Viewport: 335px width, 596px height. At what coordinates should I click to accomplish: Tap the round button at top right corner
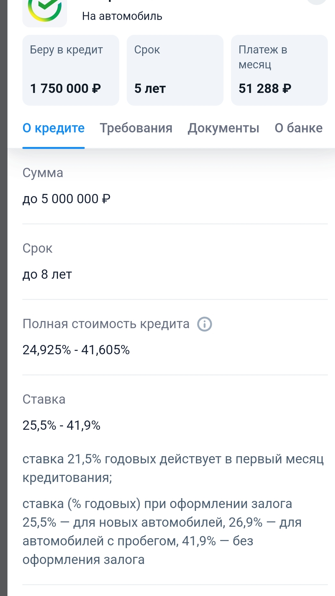317,2
